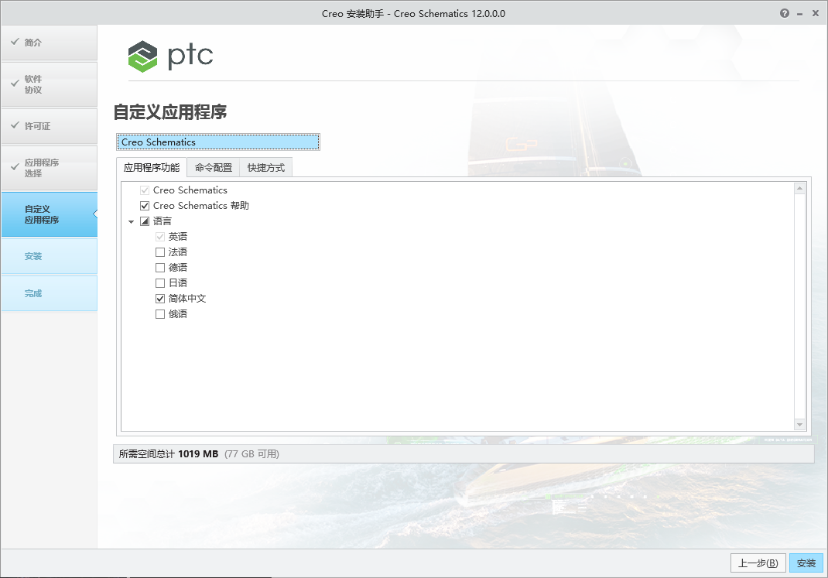Click the greyed-out 英语 checkbox

tap(160, 237)
